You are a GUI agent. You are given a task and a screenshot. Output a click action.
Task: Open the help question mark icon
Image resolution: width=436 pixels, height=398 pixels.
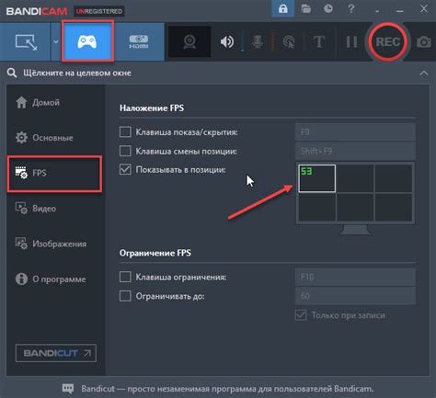point(351,8)
